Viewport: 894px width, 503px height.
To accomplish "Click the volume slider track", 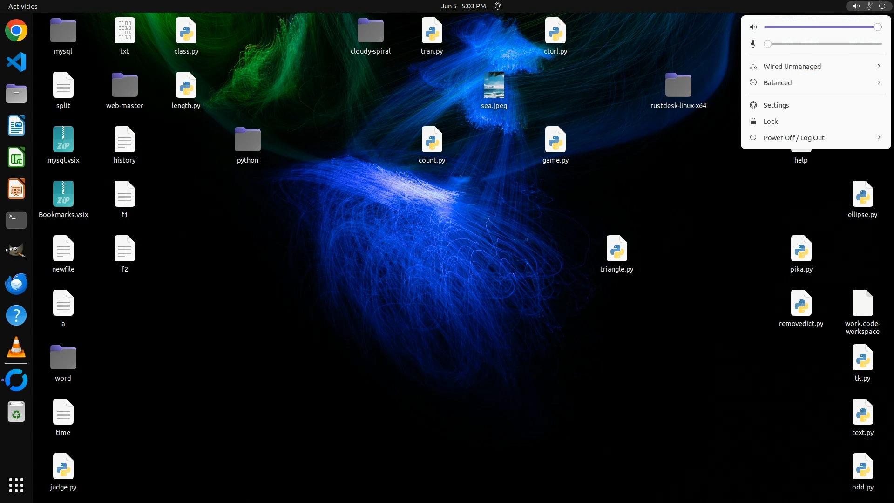I will tap(819, 27).
